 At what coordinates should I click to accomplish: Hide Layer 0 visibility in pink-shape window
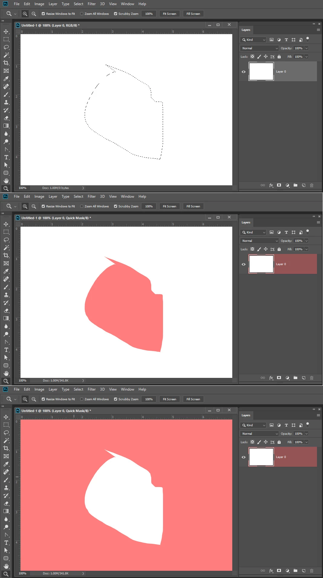(x=243, y=264)
